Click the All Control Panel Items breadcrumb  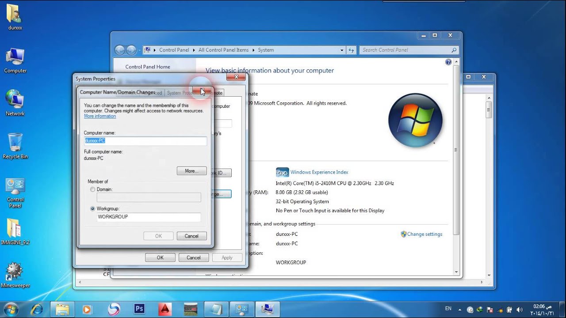tap(223, 50)
